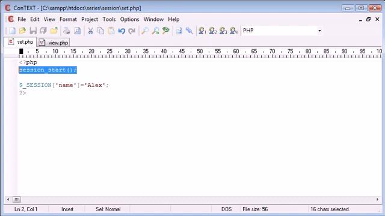Run user command 2 icon
385x216 pixels.
point(212,31)
